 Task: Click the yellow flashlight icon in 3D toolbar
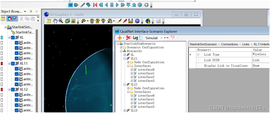coord(119,21)
